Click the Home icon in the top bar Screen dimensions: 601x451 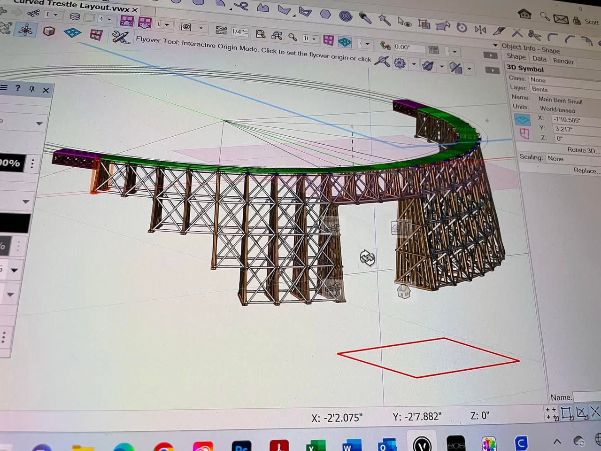(x=524, y=14)
